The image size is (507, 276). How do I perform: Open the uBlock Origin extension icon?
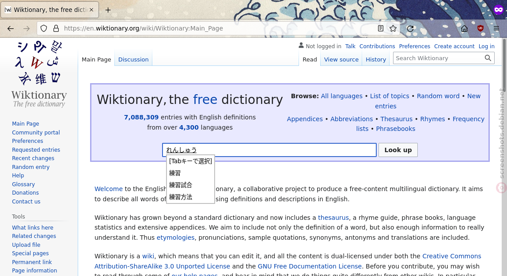(x=481, y=28)
